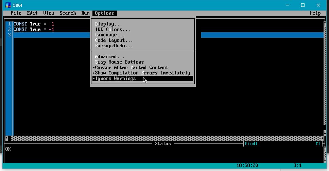Toggle Show Compilation Errors Immediately

(142, 73)
